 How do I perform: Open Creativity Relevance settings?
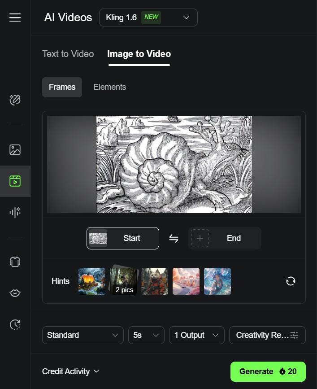[x=267, y=335]
